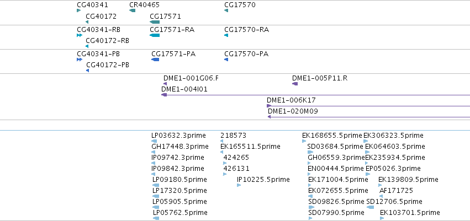Click the 424265 feature arrow

pyautogui.click(x=225, y=163)
